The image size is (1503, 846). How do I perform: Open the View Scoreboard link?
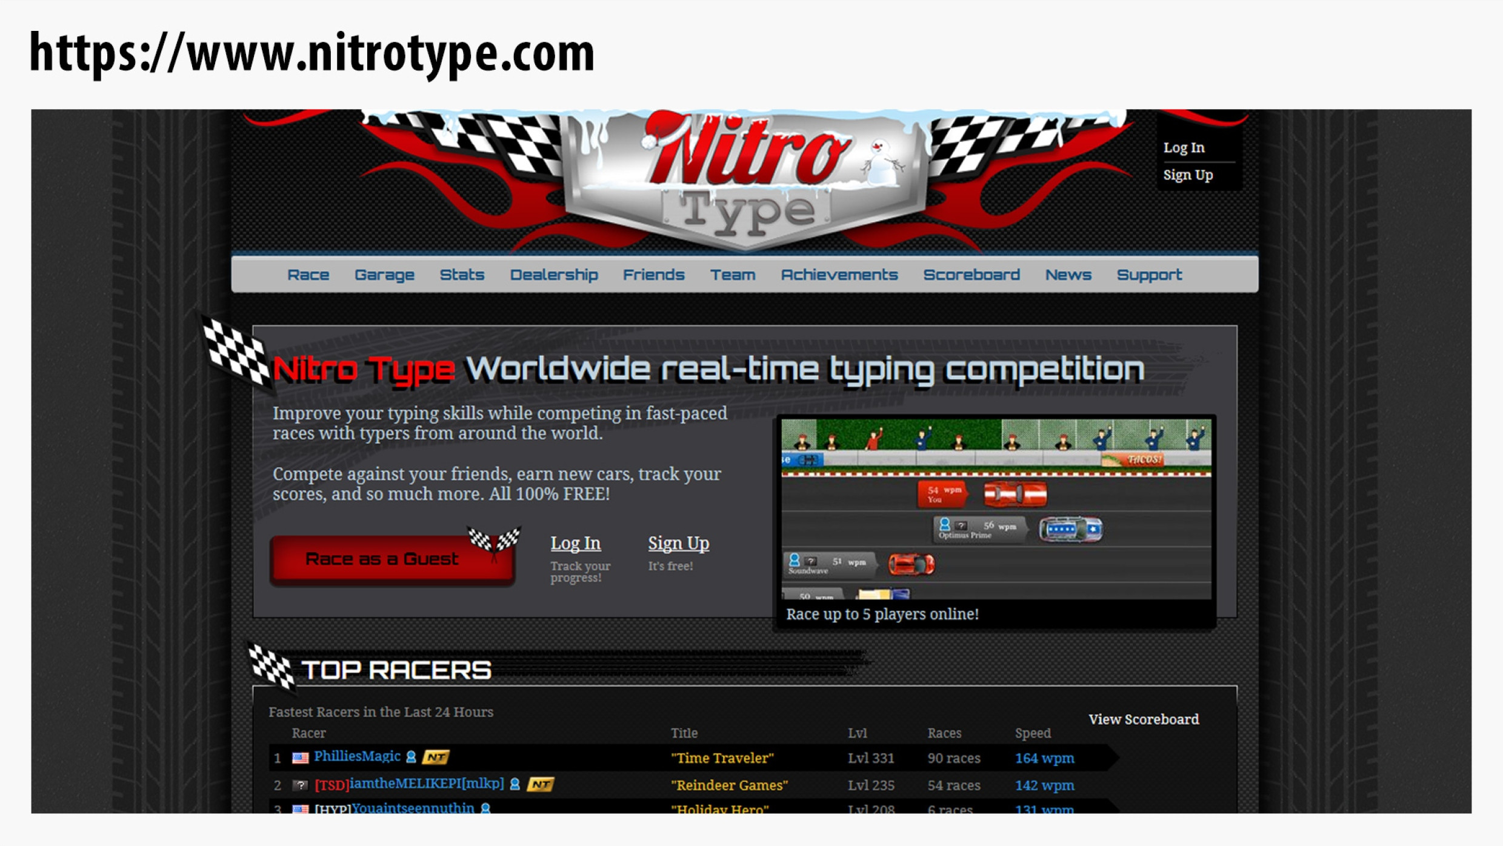pyautogui.click(x=1143, y=719)
